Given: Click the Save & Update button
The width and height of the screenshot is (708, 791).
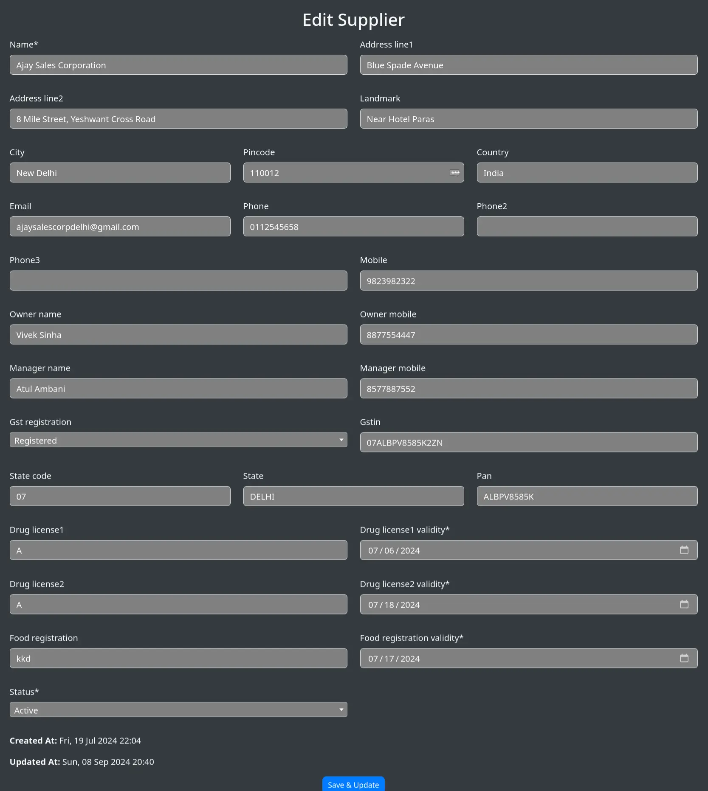Looking at the screenshot, I should [353, 785].
